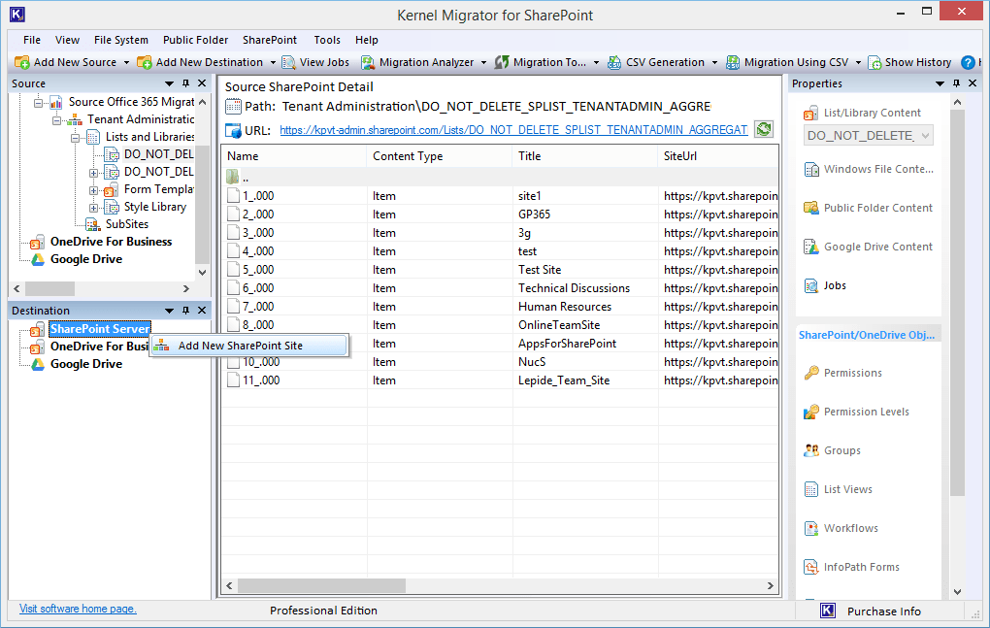Viewport: 990px width, 628px height.
Task: Click the Groups icon
Action: pyautogui.click(x=810, y=450)
